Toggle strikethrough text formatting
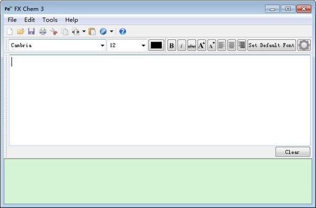316x208 pixels. (192, 45)
